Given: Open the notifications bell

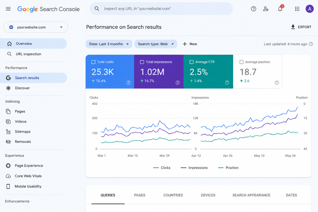Looking at the screenshot, I should 280,9.
